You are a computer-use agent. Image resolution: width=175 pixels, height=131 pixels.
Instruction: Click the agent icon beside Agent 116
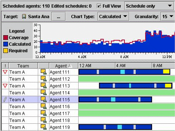point(44,106)
